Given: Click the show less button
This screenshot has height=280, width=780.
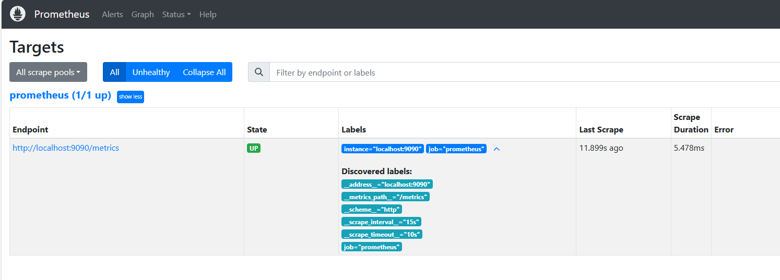Looking at the screenshot, I should (130, 96).
